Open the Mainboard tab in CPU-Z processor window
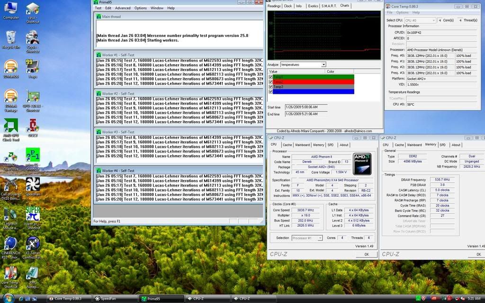The height and width of the screenshot is (303, 485). click(x=303, y=145)
